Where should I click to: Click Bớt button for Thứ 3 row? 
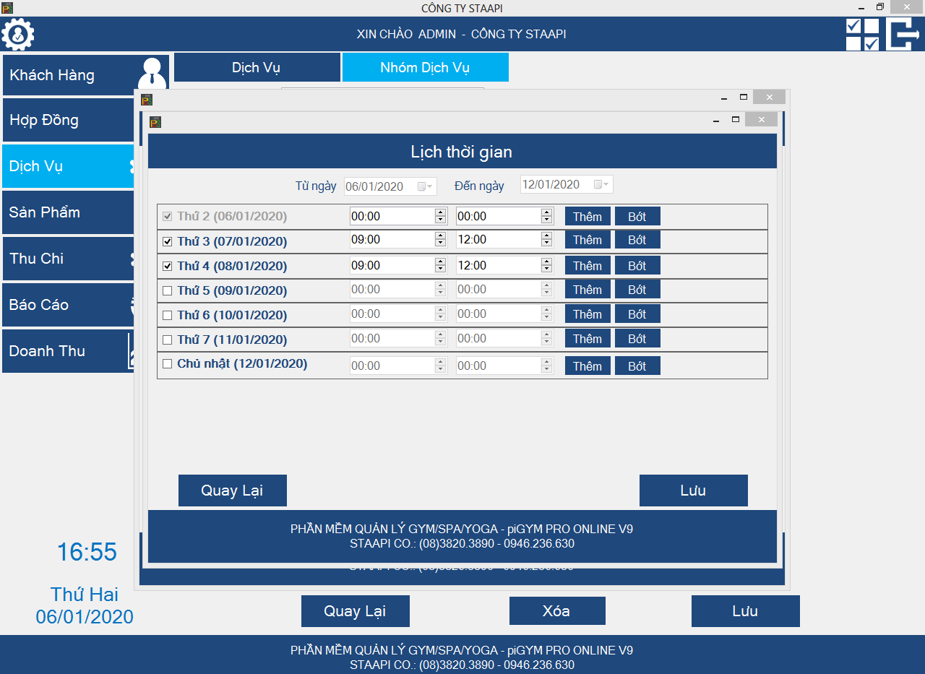[637, 240]
